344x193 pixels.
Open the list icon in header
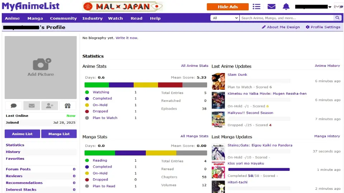[256, 6]
